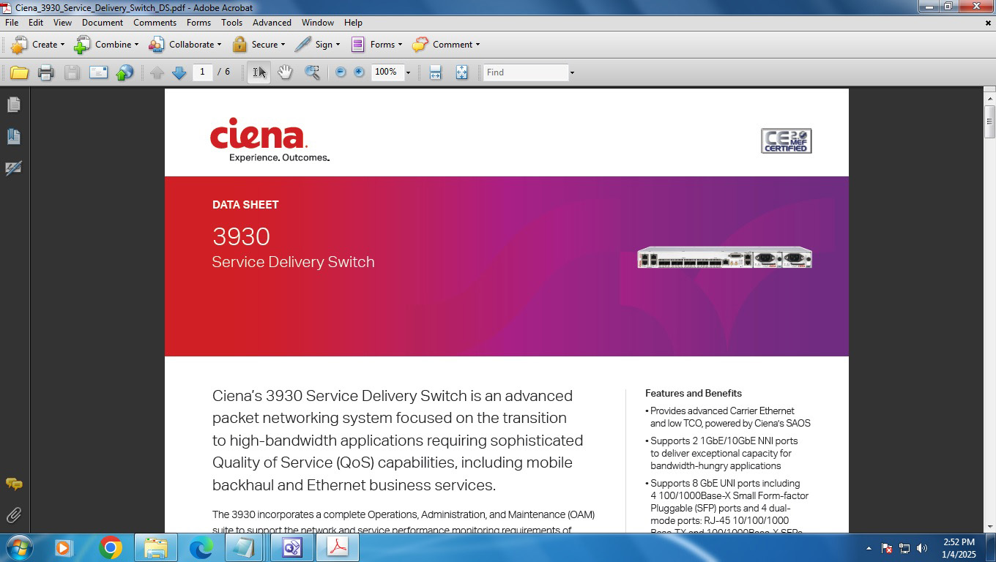This screenshot has width=996, height=562.
Task: Zoom in with the plus button
Action: coord(359,72)
